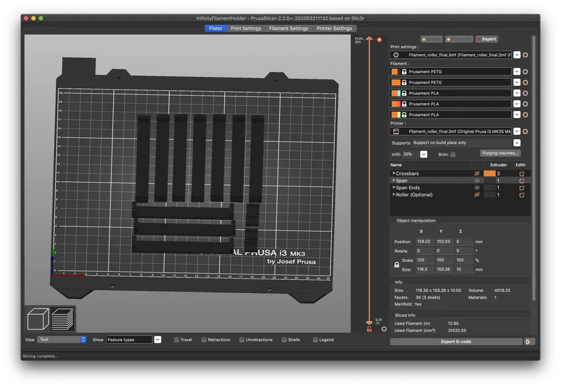Show the hidden Crossbars object
This screenshot has height=388, width=561.
pos(477,174)
